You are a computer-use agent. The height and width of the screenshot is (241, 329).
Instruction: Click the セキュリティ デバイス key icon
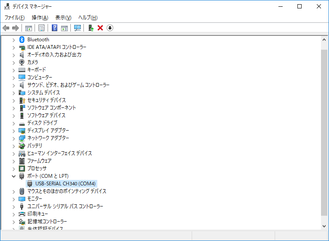(x=22, y=100)
